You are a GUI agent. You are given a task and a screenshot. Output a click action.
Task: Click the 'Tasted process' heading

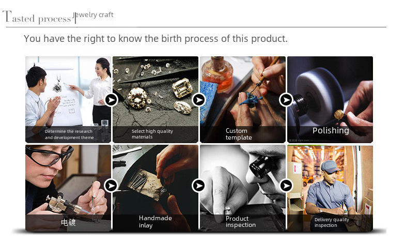coord(37,18)
